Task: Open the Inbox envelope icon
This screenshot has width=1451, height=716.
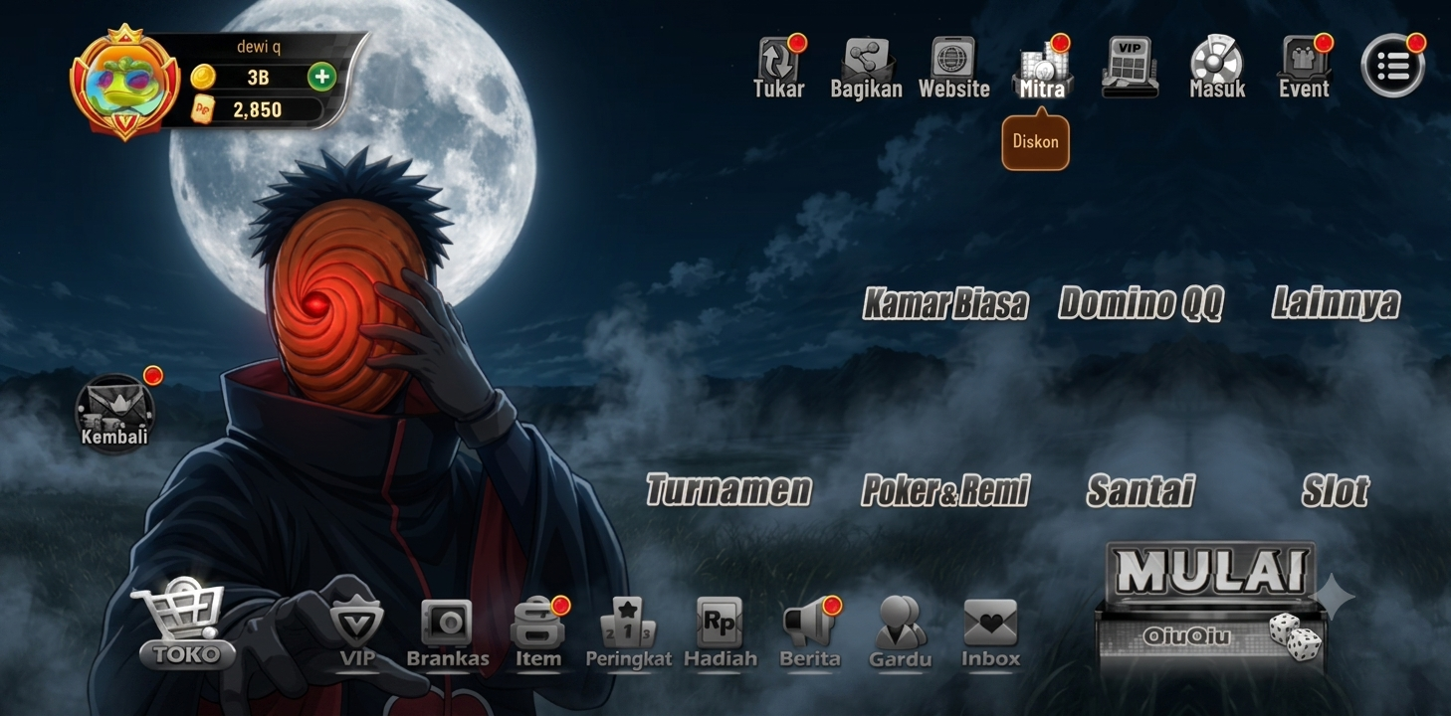Action: tap(990, 633)
